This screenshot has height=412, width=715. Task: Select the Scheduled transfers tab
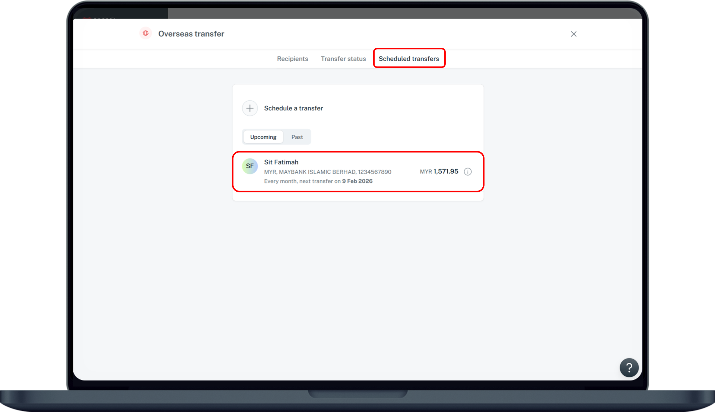(409, 59)
